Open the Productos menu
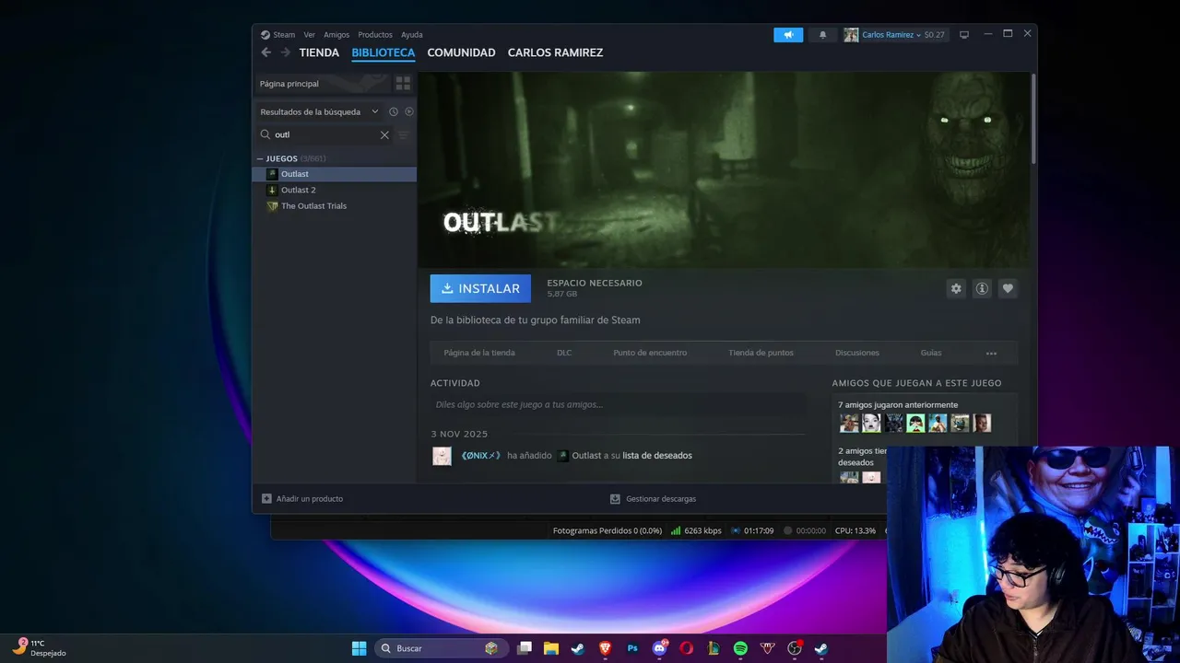The width and height of the screenshot is (1180, 663). (375, 35)
